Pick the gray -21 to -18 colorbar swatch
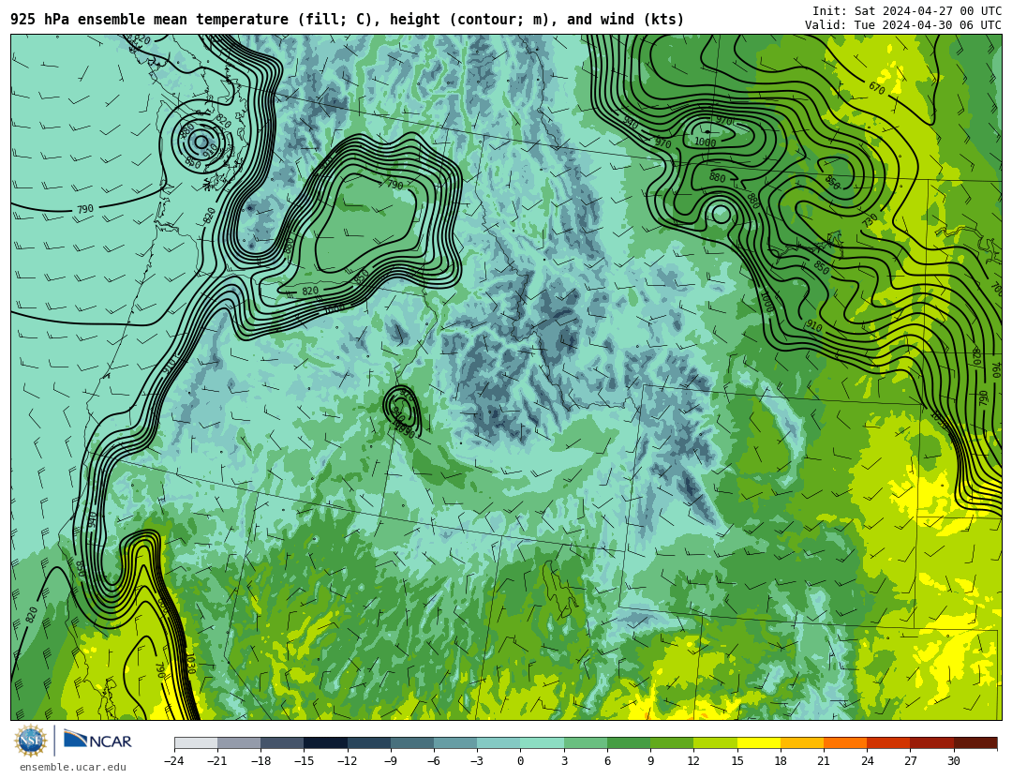This screenshot has width=1012, height=779. click(240, 742)
